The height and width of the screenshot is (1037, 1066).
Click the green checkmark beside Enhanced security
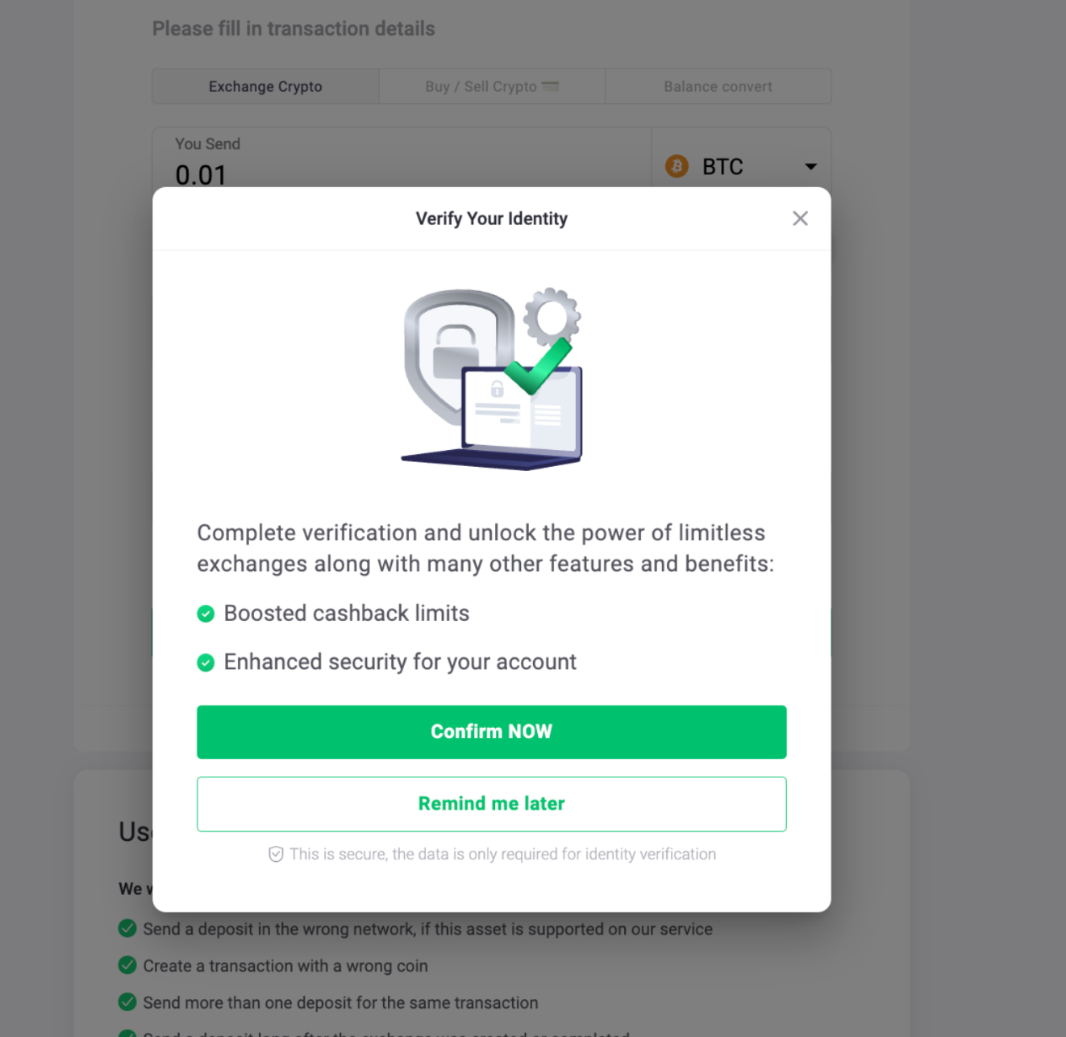click(206, 662)
